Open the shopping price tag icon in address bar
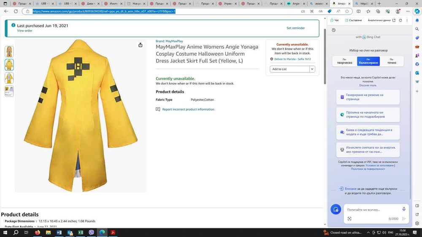 (x=330, y=11)
